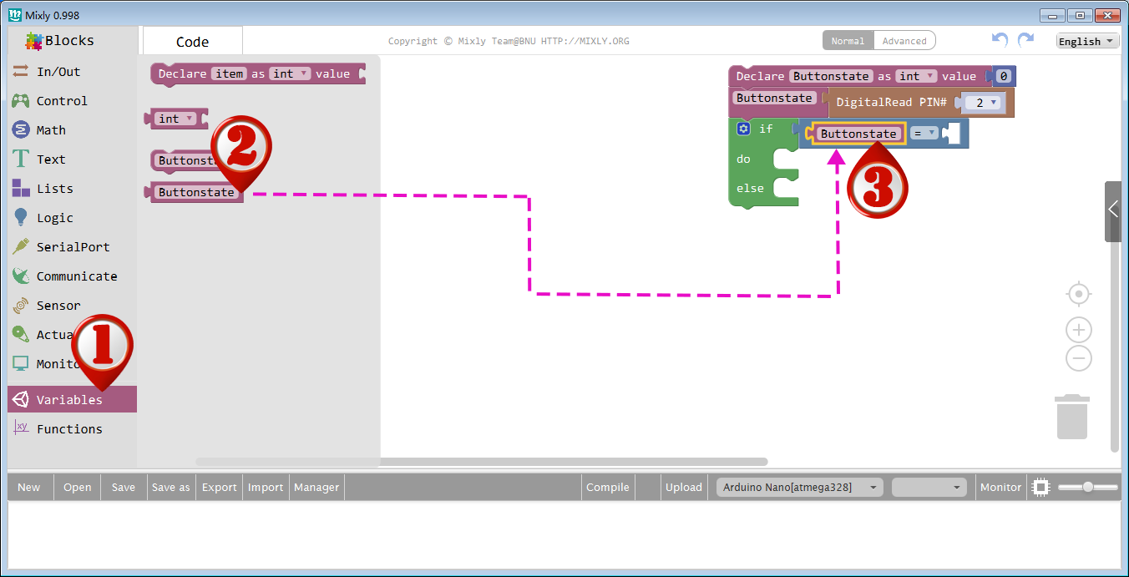
Task: Open the Lists category icon
Action: tap(21, 189)
